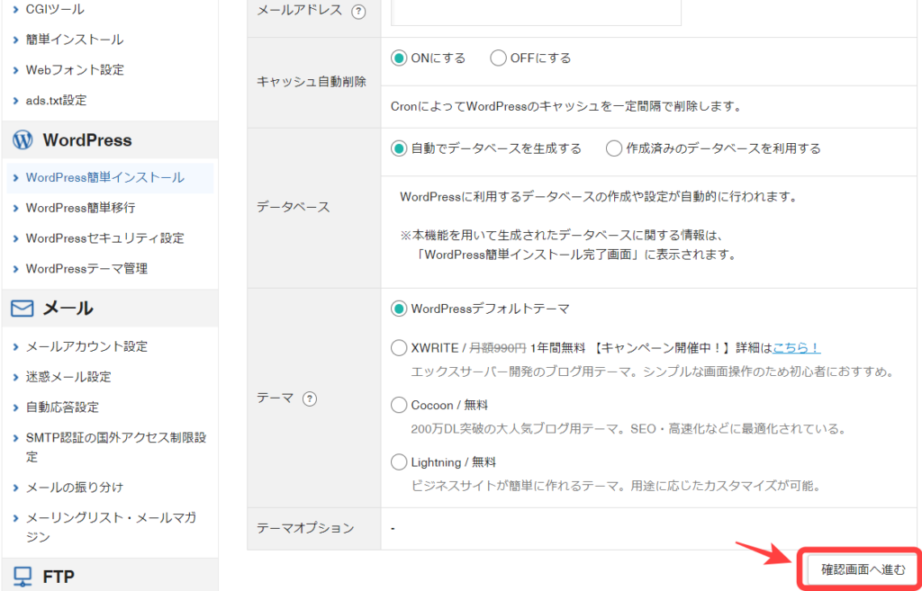Open WordPressテーマ管理 menu item
The image size is (922, 591).
click(87, 268)
